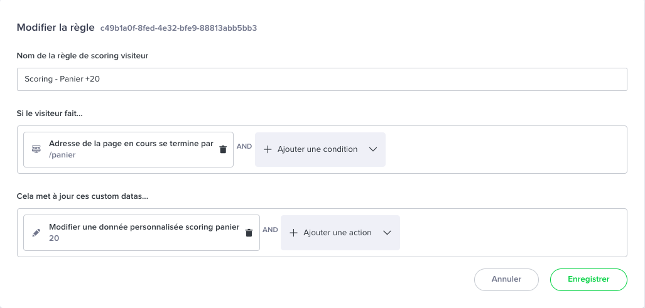The height and width of the screenshot is (308, 645).
Task: Focus the rule name input field
Action: point(322,79)
